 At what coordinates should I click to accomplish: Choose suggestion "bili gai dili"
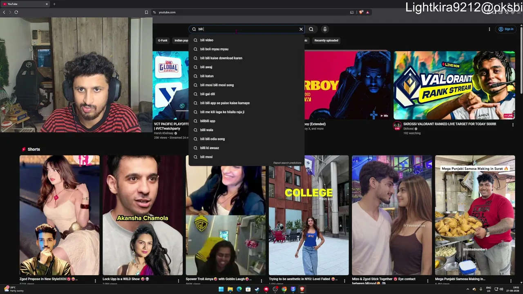(246, 94)
